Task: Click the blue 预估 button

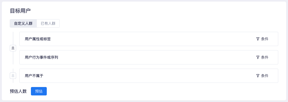Action: pyautogui.click(x=39, y=91)
